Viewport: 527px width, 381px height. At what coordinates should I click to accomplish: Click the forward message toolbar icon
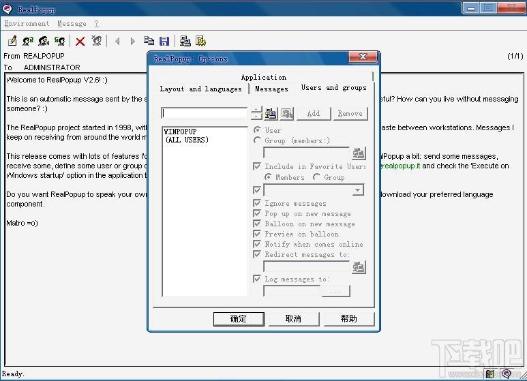tap(59, 41)
